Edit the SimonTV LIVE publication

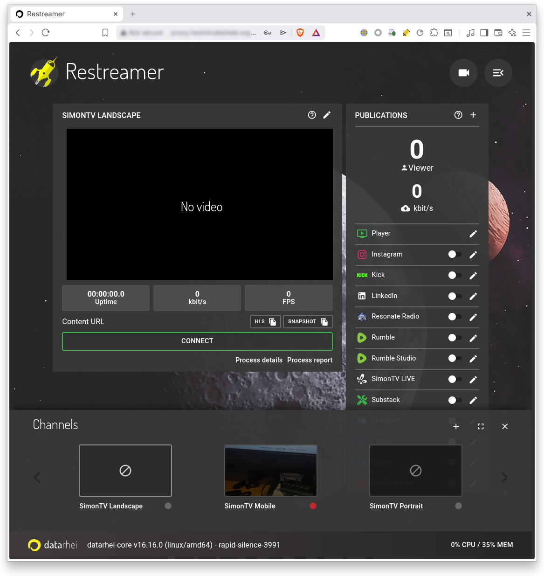pos(473,379)
